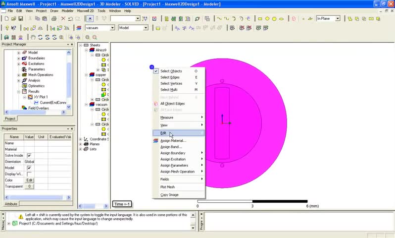Click the Undo arrow toolbar icon
The height and width of the screenshot is (238, 395).
[70, 19]
